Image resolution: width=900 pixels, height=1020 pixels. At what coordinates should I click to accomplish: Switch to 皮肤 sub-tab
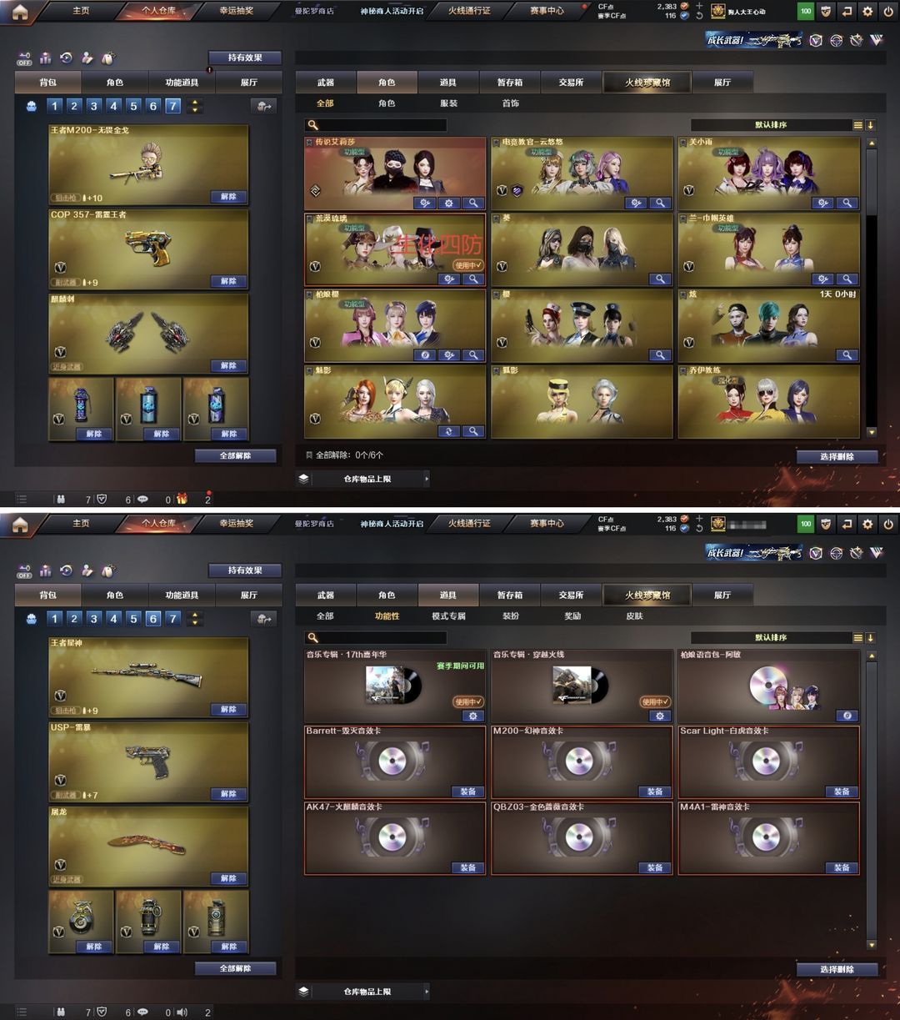[634, 616]
